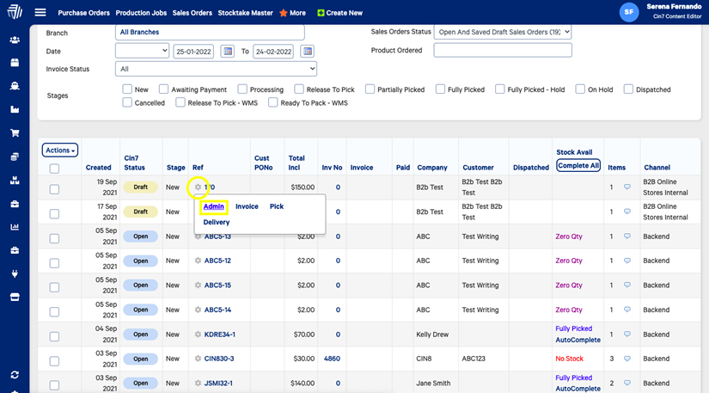Click the reports chart icon in the sidebar

[x=15, y=227]
